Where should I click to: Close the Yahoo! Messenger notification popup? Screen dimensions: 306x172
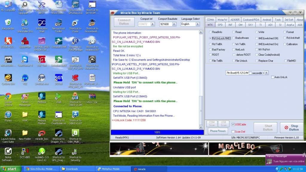pos(303,156)
